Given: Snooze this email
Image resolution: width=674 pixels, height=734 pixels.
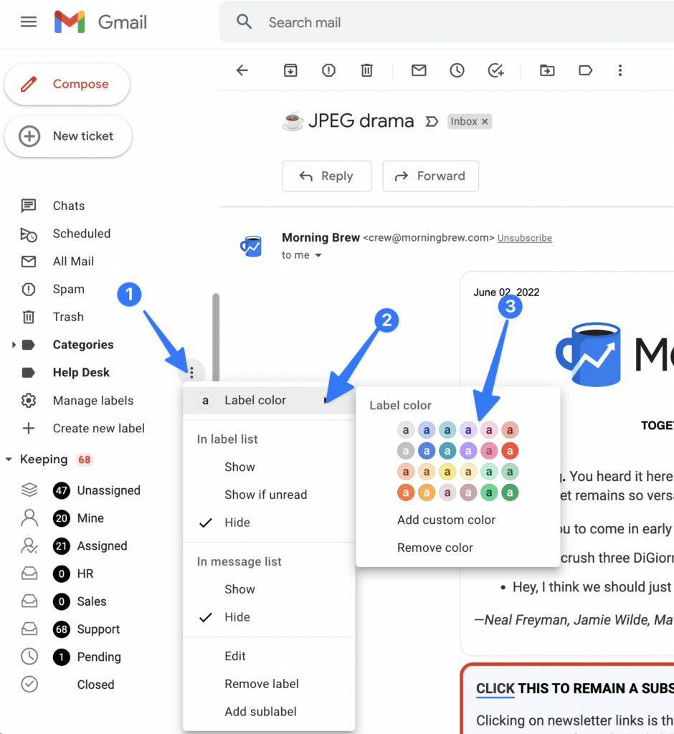Looking at the screenshot, I should [457, 70].
